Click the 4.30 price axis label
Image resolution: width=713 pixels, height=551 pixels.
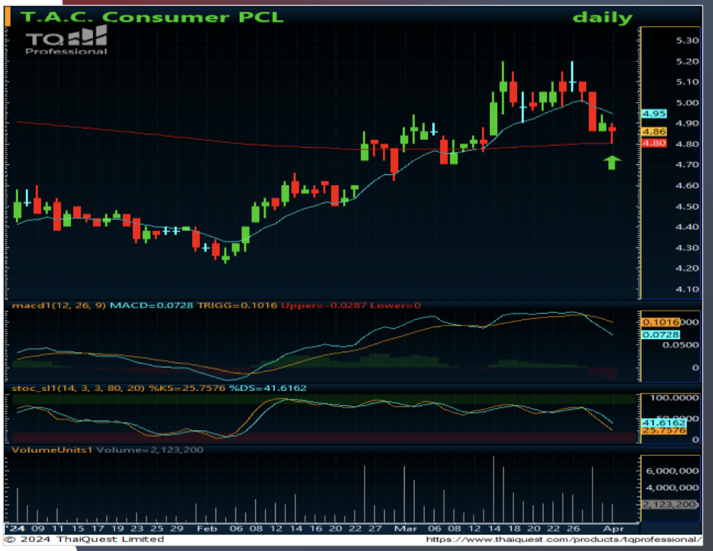click(x=687, y=248)
